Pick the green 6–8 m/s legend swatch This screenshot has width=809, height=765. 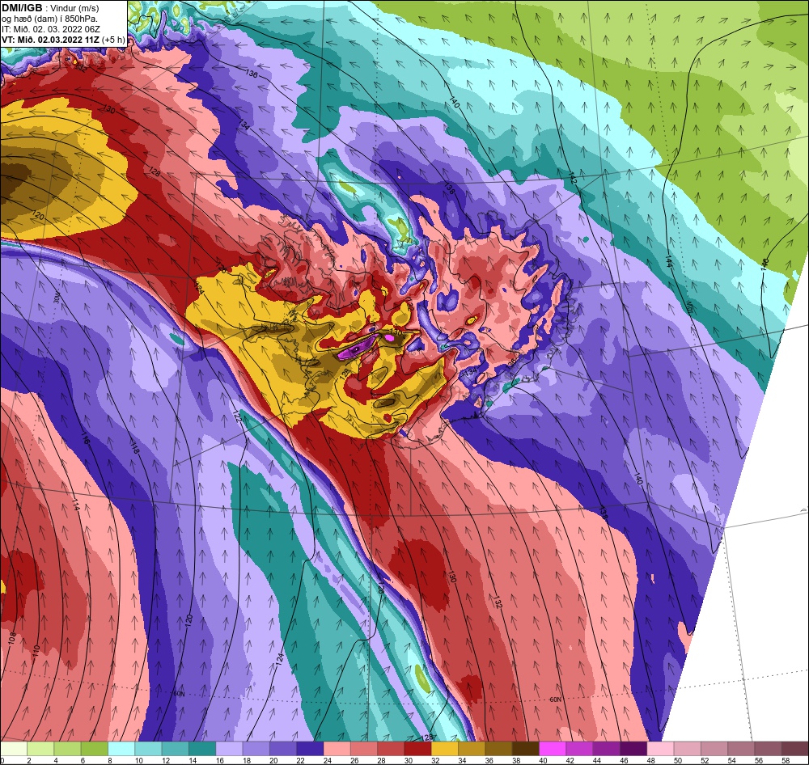[x=95, y=749]
